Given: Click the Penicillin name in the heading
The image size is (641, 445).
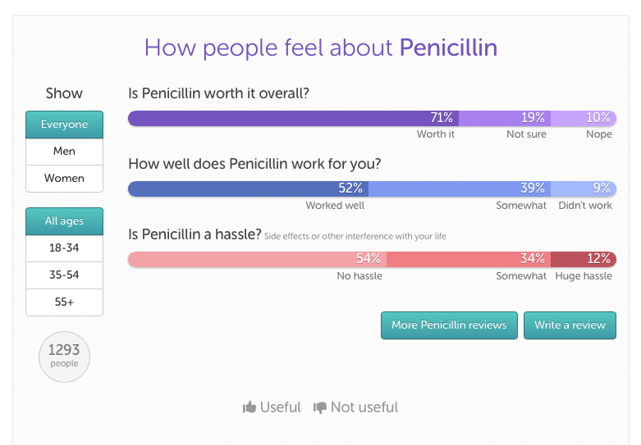Looking at the screenshot, I should click(448, 48).
